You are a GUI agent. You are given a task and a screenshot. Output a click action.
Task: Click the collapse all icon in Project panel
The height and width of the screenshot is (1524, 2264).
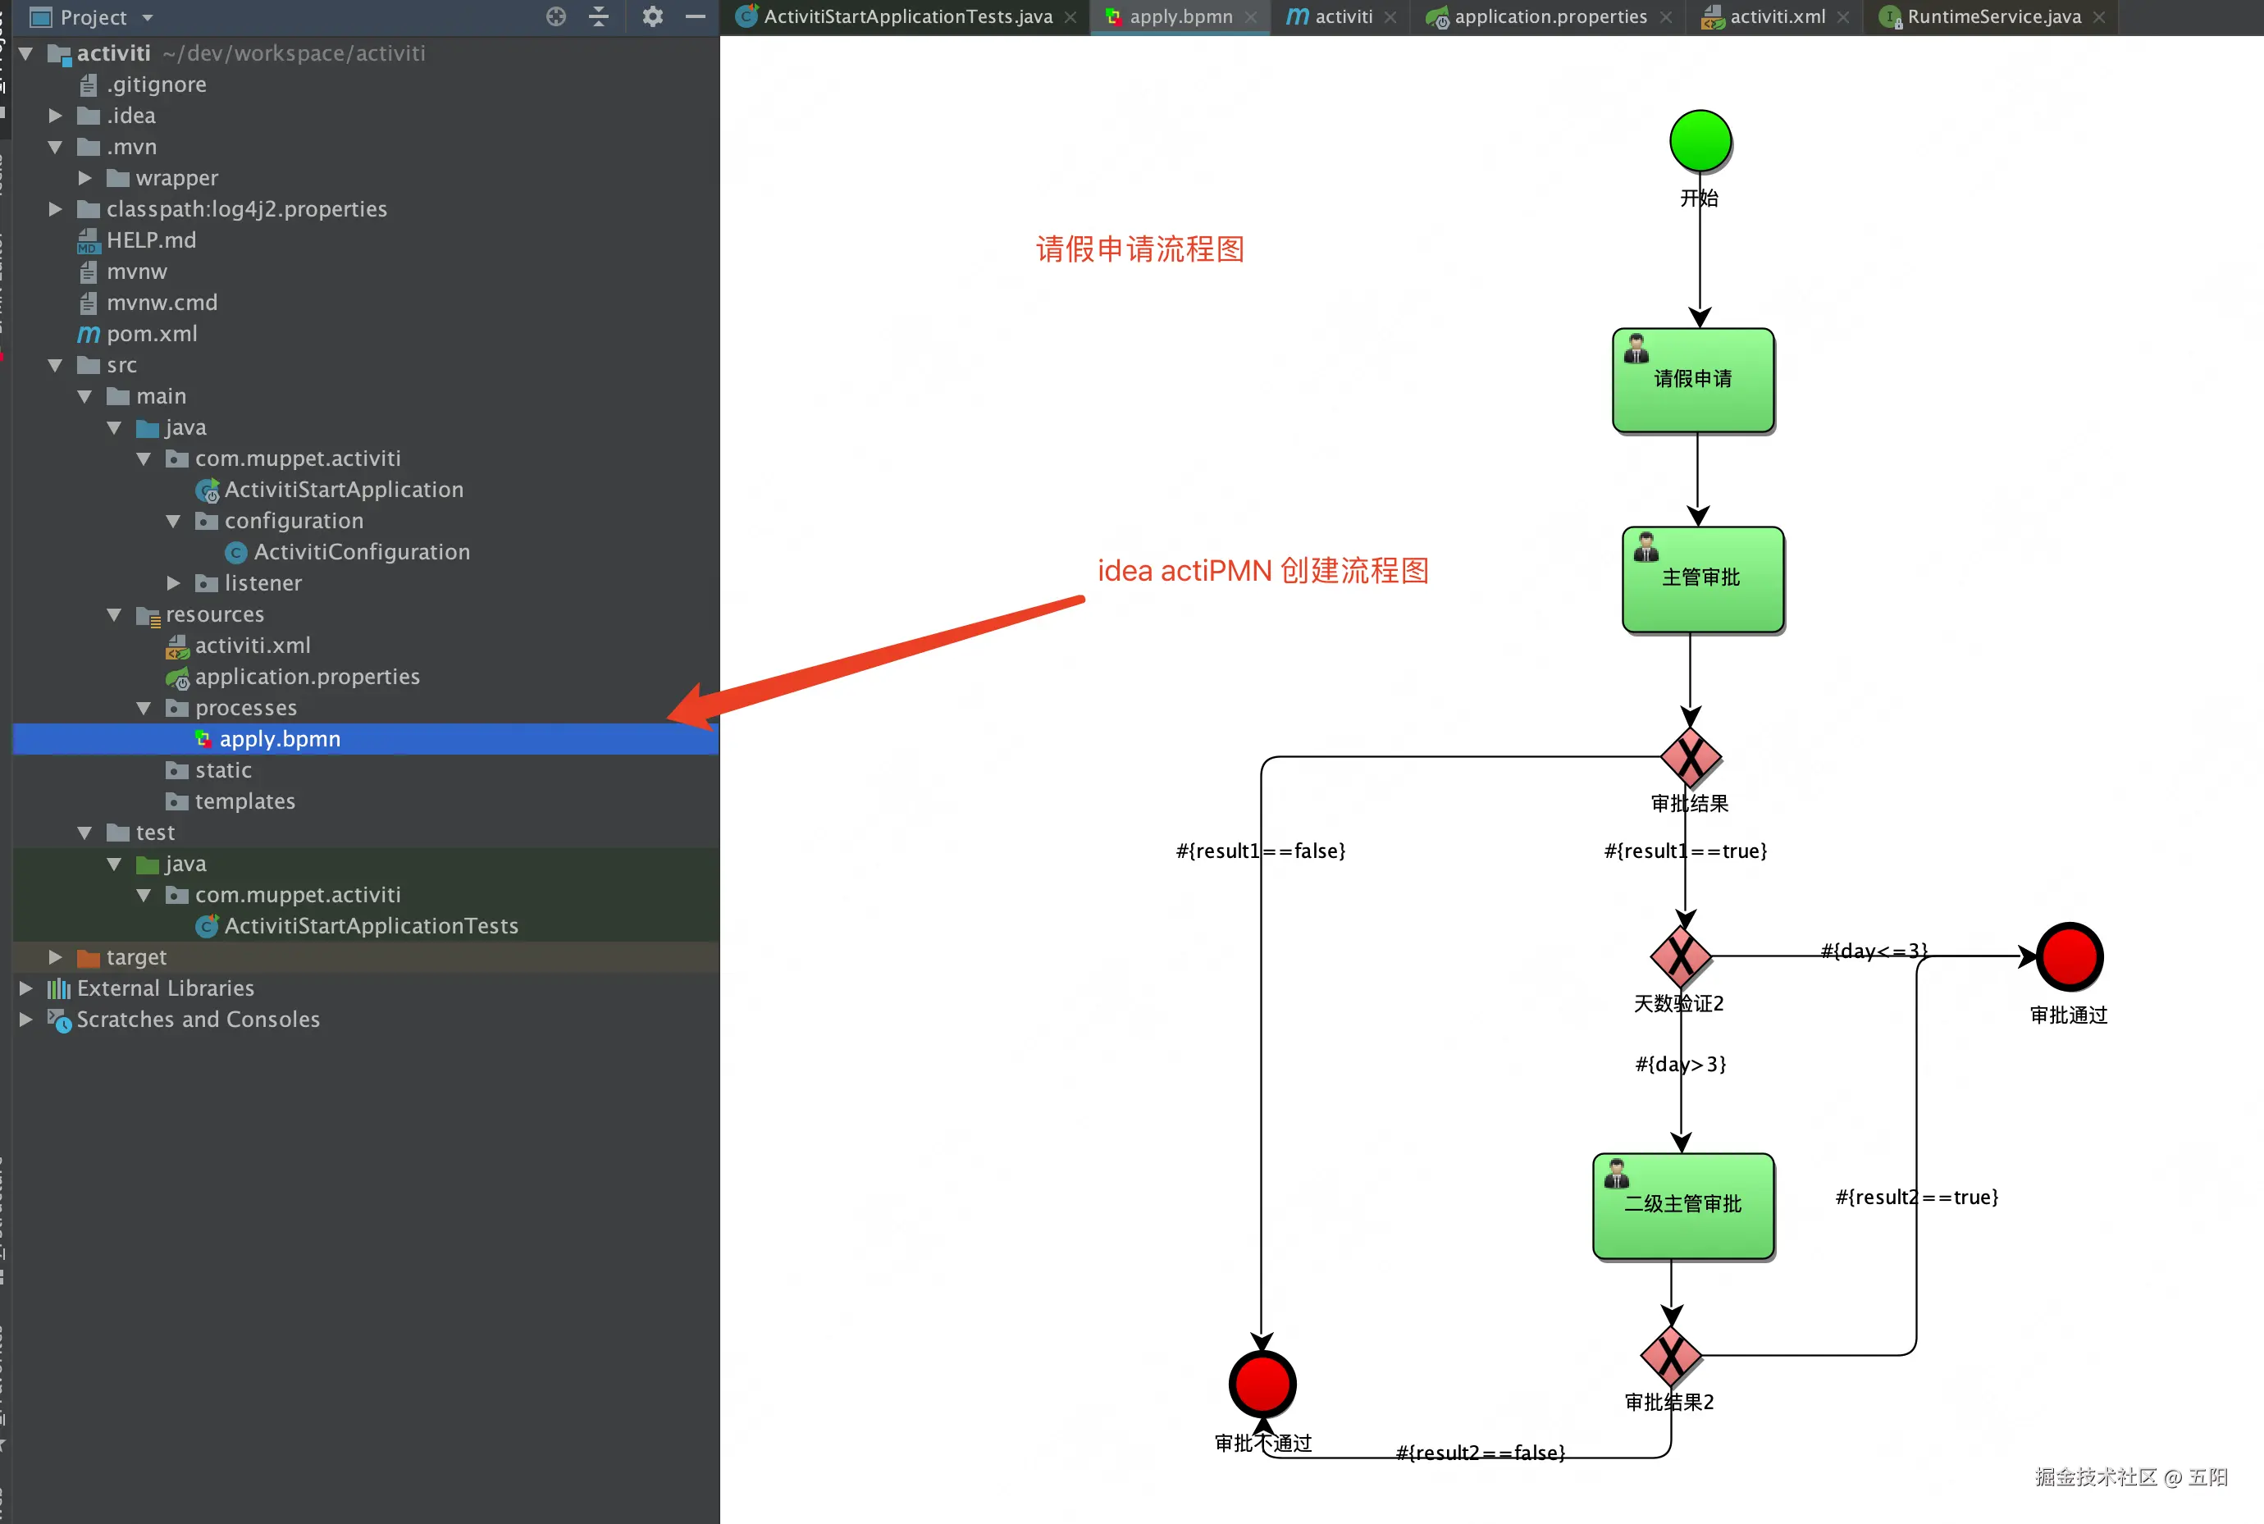coord(599,16)
